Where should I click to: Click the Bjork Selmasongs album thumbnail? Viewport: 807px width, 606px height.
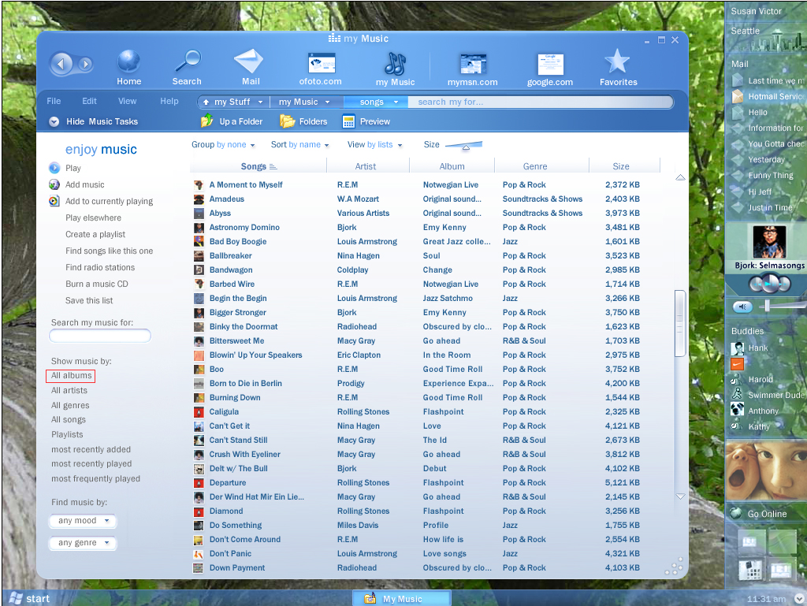769,241
